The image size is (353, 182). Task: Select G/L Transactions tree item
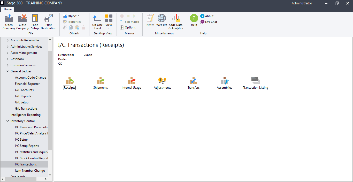26,109
